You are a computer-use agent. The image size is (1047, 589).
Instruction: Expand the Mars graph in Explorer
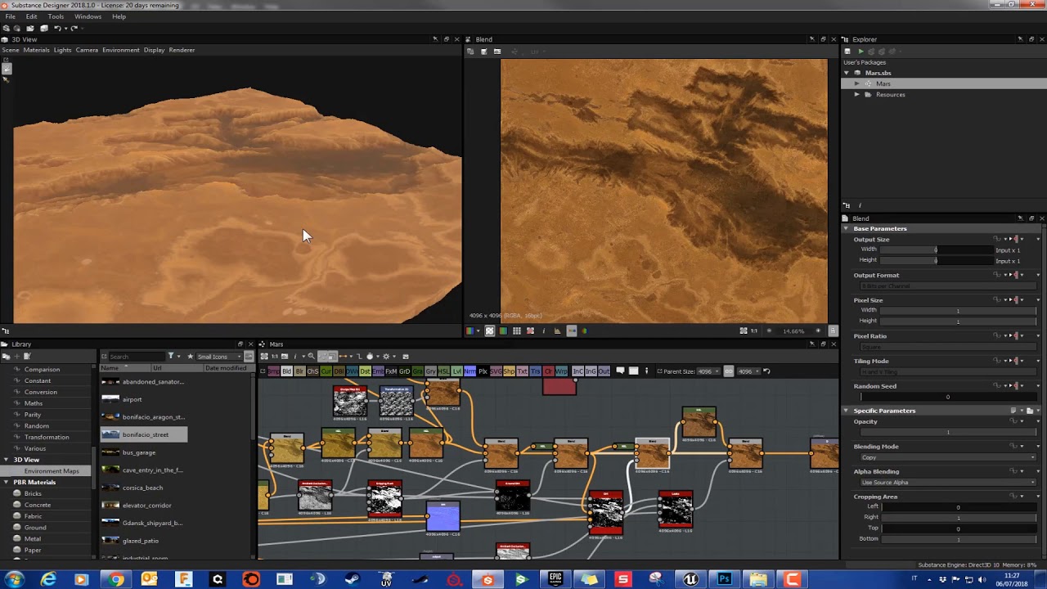coord(856,83)
